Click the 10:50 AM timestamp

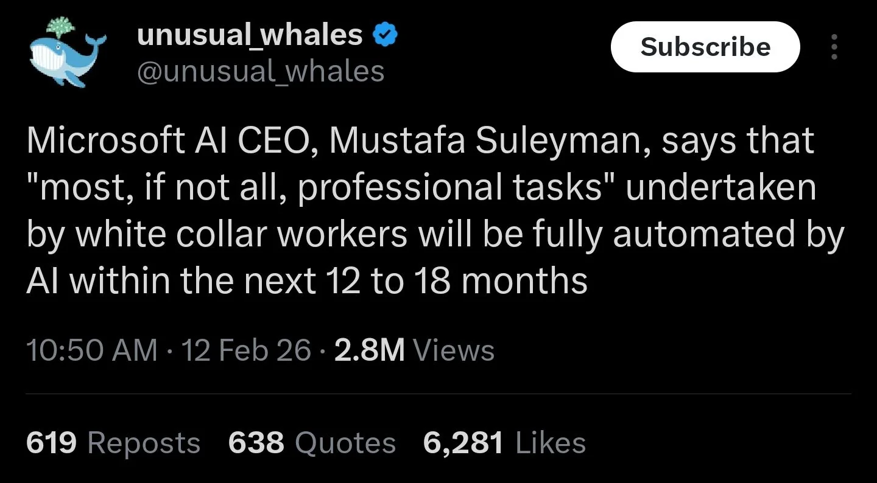(92, 350)
